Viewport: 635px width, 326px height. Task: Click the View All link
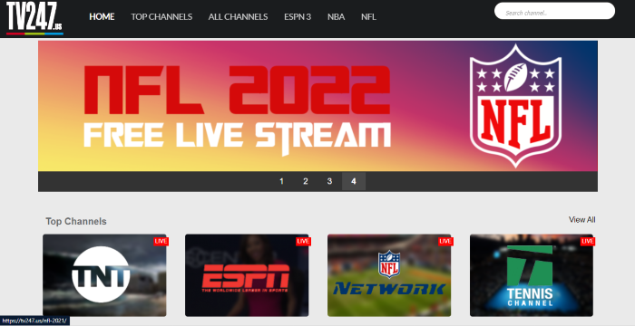(x=582, y=220)
